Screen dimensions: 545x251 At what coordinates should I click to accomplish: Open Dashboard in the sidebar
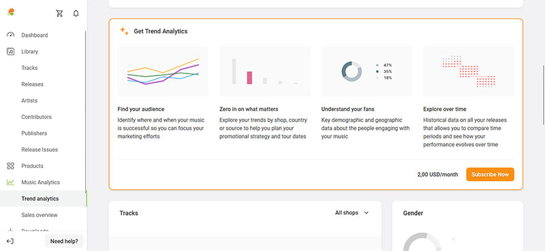(35, 35)
